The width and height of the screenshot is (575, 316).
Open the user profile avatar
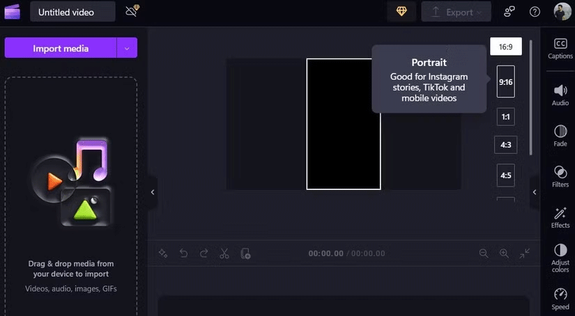(x=562, y=12)
